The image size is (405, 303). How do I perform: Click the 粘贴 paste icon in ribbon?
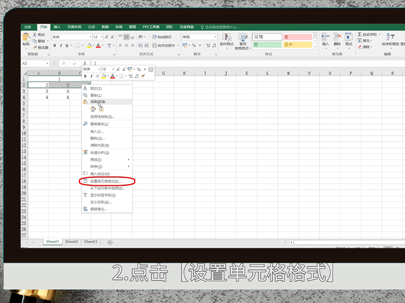(x=26, y=37)
